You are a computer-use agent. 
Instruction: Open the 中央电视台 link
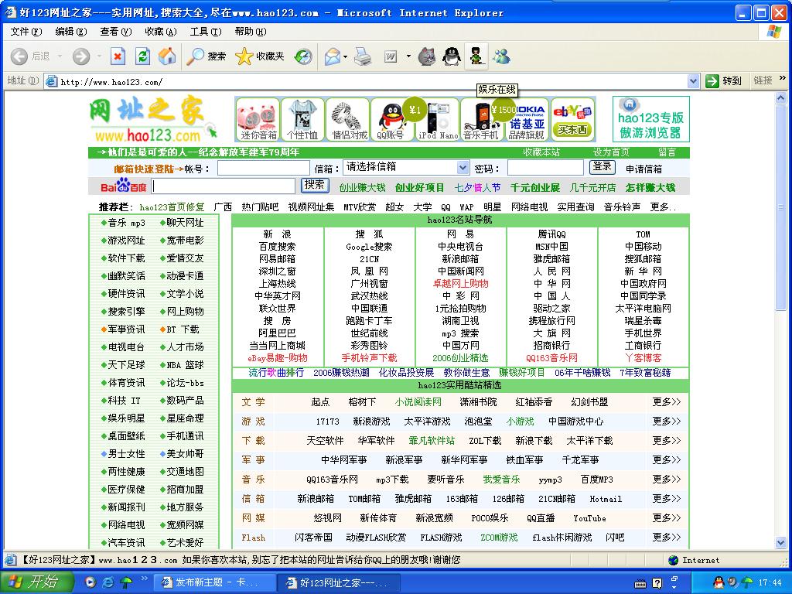pyautogui.click(x=460, y=247)
